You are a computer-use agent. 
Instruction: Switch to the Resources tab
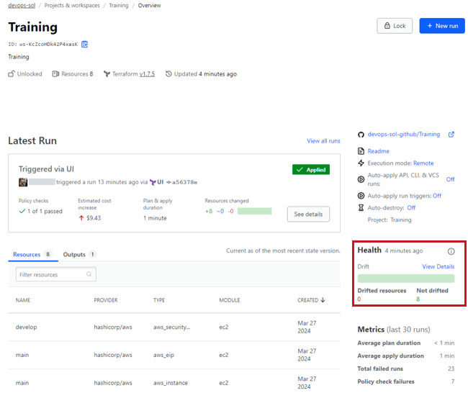click(33, 254)
